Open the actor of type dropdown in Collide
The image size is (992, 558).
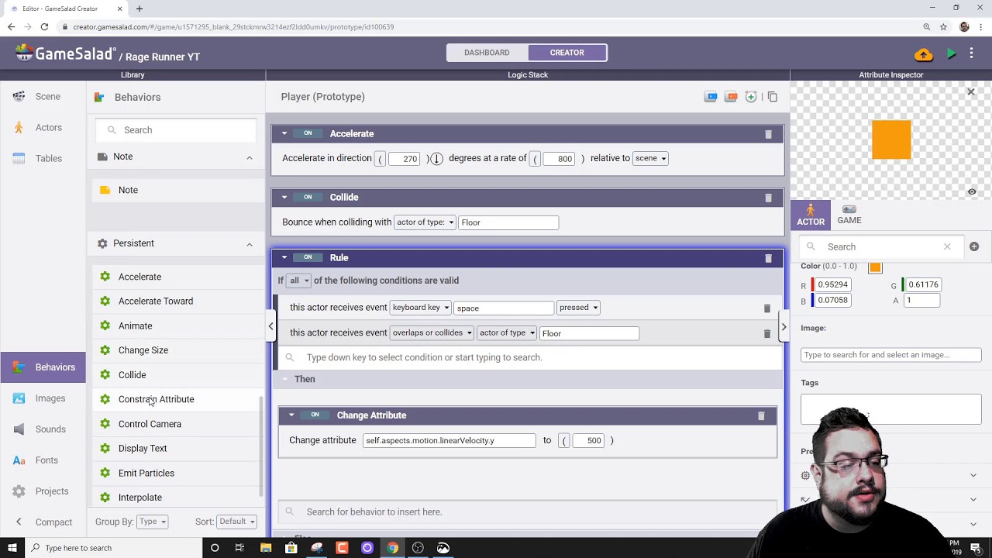425,222
